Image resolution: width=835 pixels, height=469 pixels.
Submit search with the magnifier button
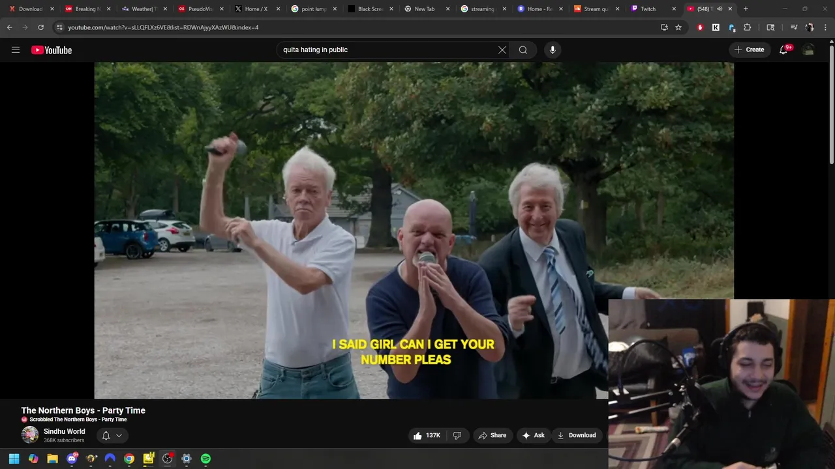(523, 50)
